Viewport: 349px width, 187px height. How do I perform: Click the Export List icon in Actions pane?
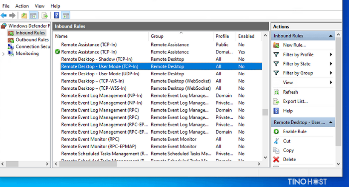coord(276,102)
